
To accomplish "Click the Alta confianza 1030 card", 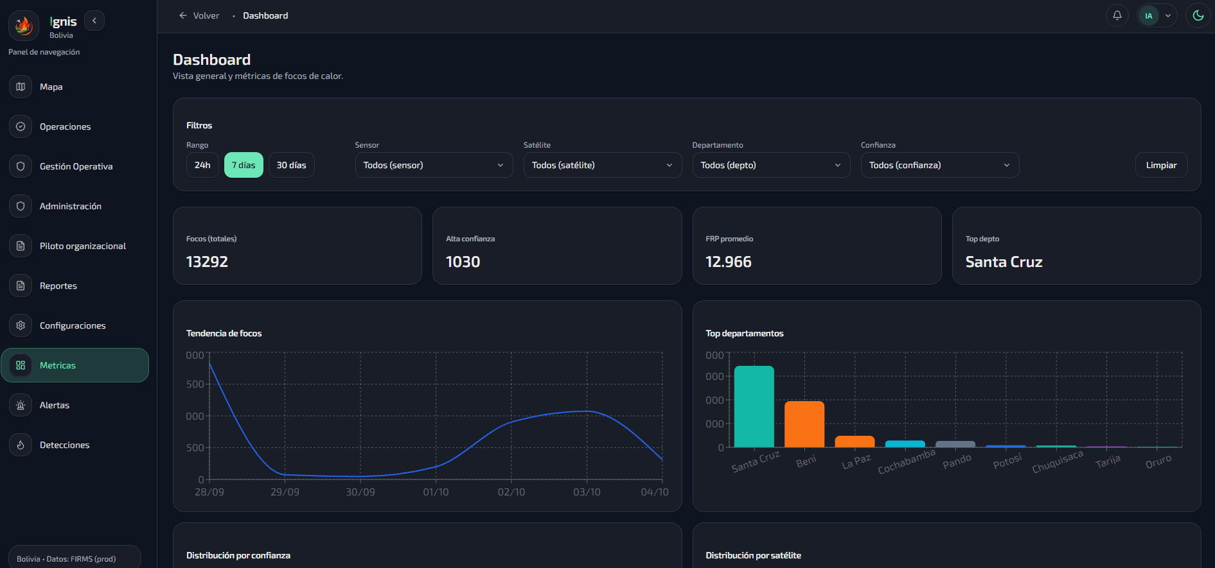I will pos(557,246).
